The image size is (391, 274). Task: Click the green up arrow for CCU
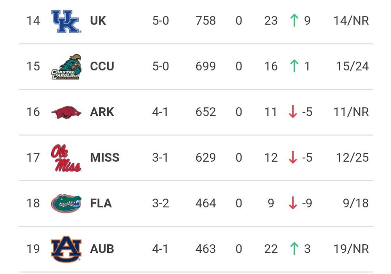(294, 67)
